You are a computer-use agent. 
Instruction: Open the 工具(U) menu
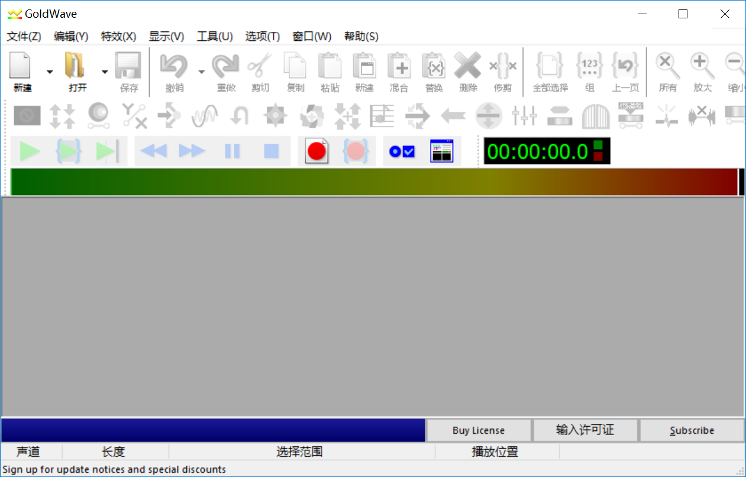(215, 36)
